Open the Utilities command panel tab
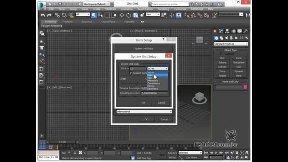The height and width of the screenshot is (162, 288). [246, 31]
